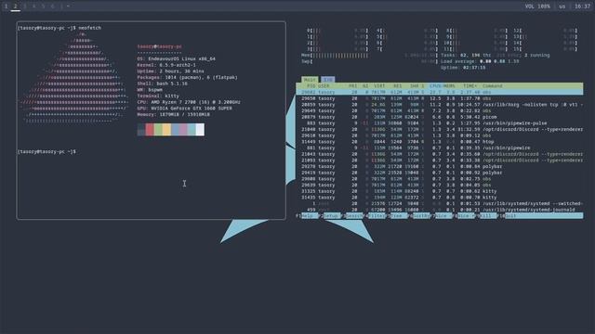Click the GPU: NVIDIA GeForce GTX line
Viewport: 595px width, 334px height.
point(184,109)
